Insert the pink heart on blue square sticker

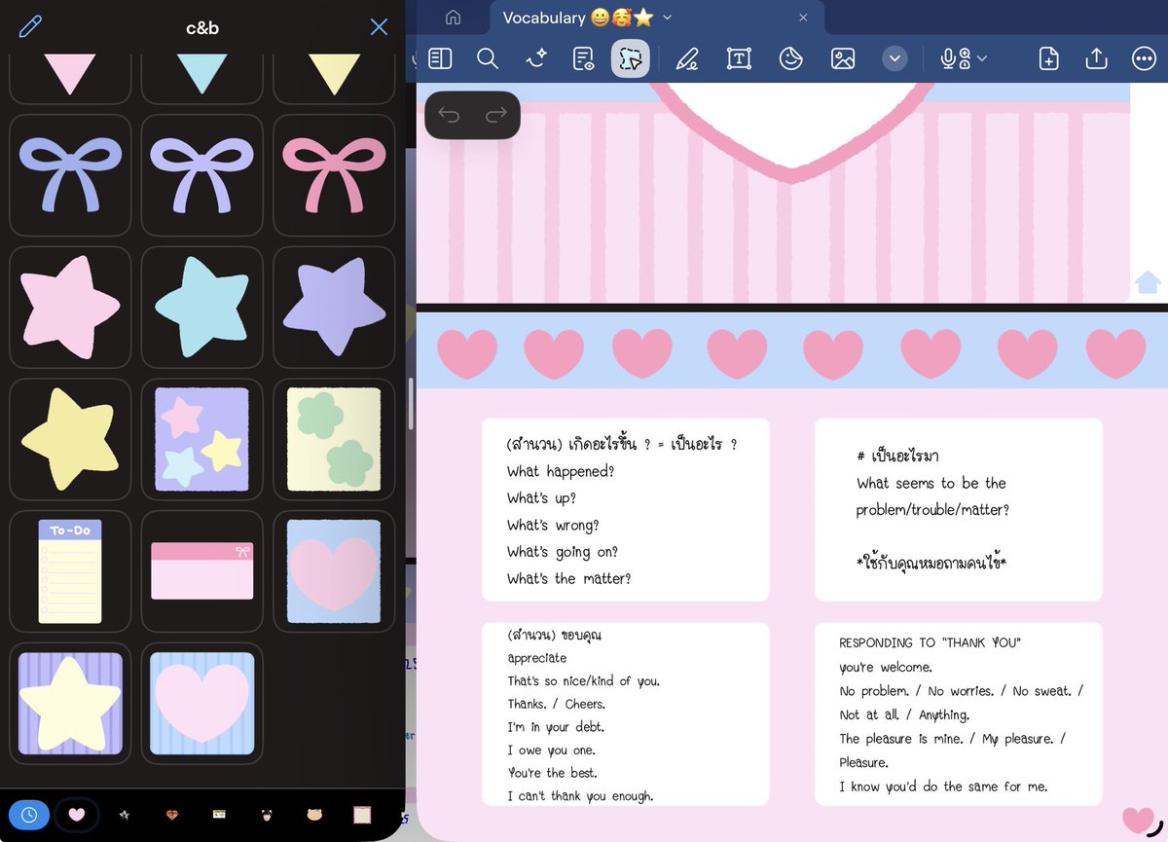[x=334, y=571]
